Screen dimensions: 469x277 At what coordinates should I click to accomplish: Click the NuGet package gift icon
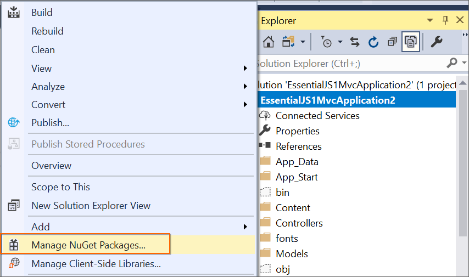tap(14, 245)
